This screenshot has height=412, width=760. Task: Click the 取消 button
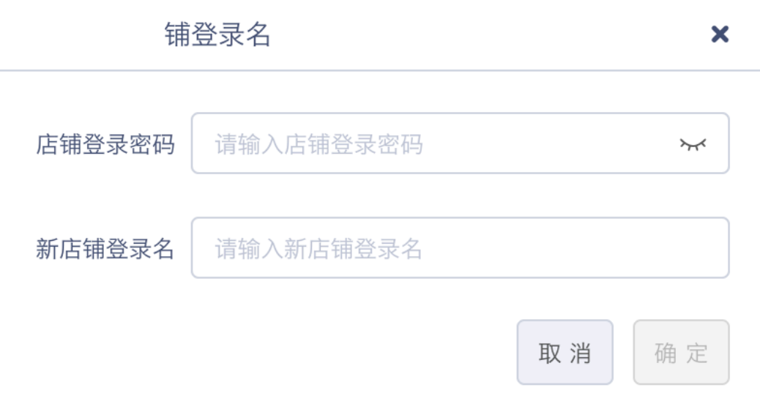tap(565, 353)
